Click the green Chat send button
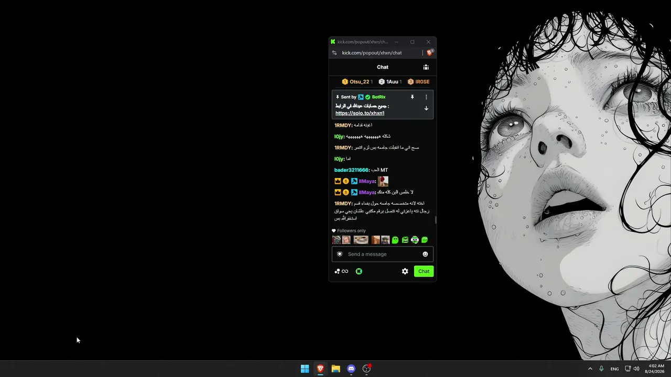The image size is (671, 377). 424,271
